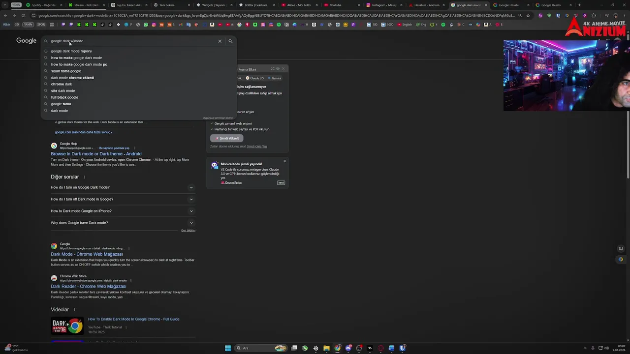Close the Arama Etkini panel
Viewport: 630px width, 354px height.
(283, 68)
